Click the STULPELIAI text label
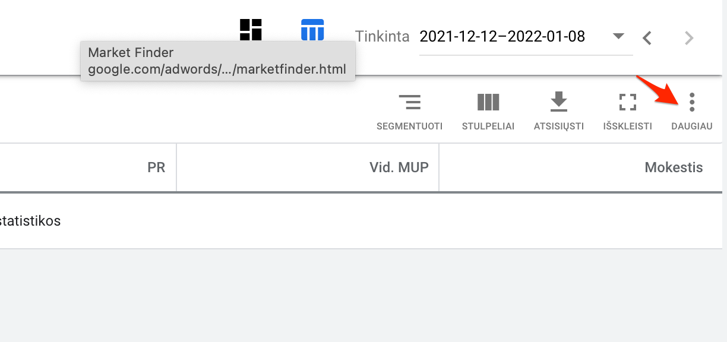This screenshot has height=342, width=727. tap(488, 126)
